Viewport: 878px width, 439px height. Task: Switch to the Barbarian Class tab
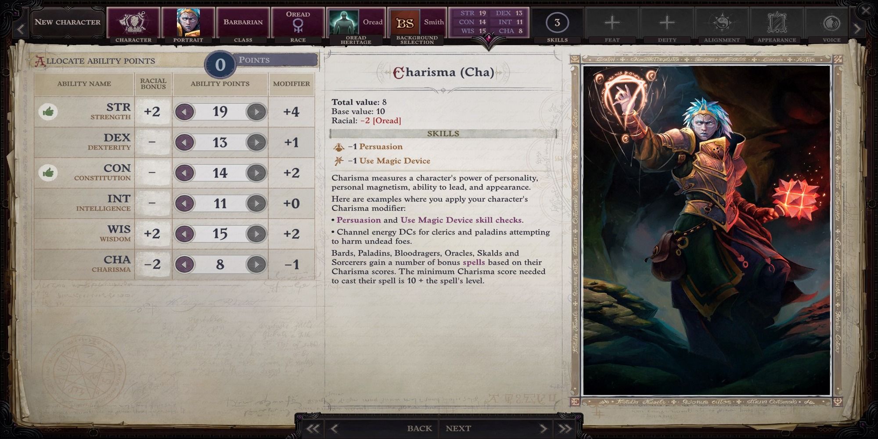click(x=243, y=22)
